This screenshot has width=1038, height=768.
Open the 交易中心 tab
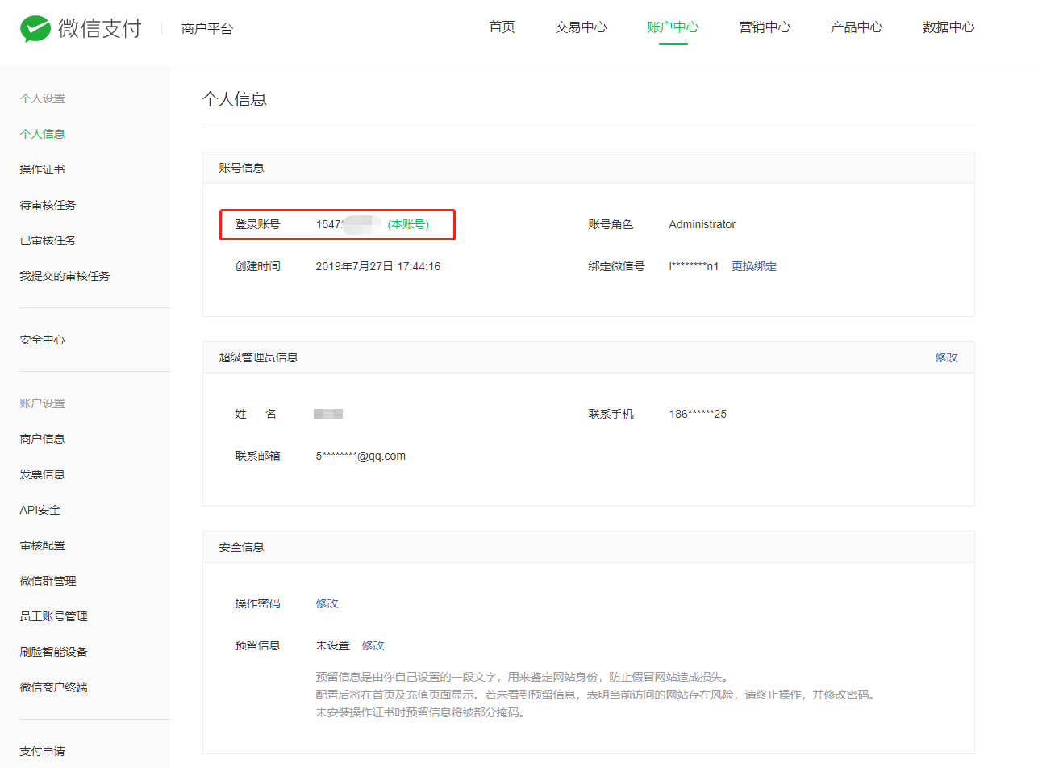581,27
